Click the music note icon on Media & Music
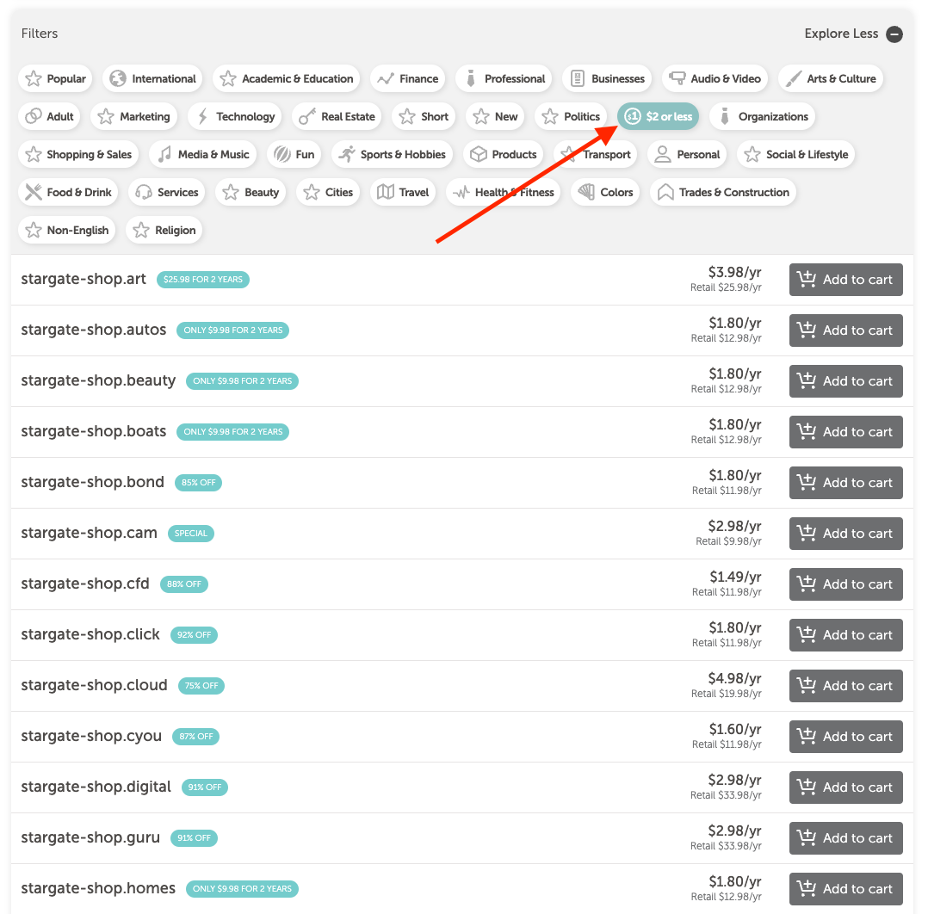This screenshot has width=928, height=914. point(164,154)
